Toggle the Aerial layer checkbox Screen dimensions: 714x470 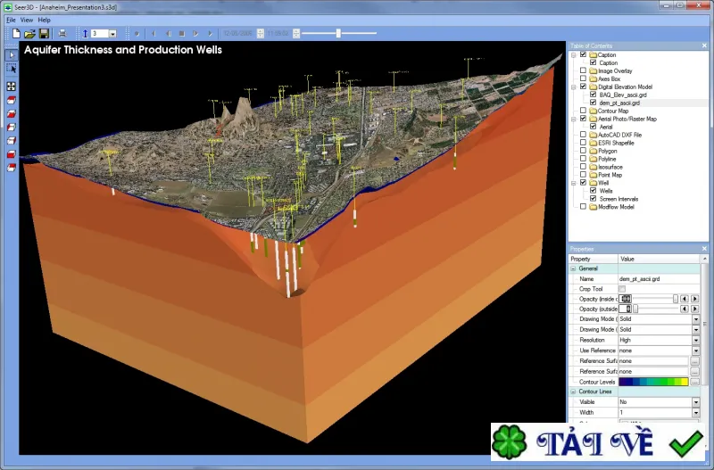click(593, 127)
